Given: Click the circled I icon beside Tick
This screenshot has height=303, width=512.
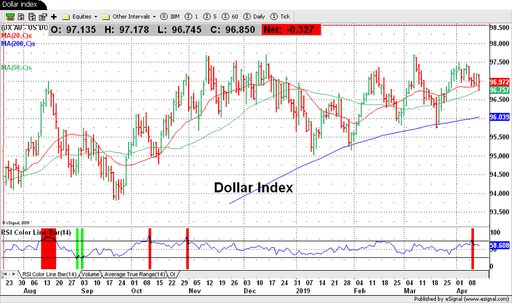Looking at the screenshot, I should point(274,17).
